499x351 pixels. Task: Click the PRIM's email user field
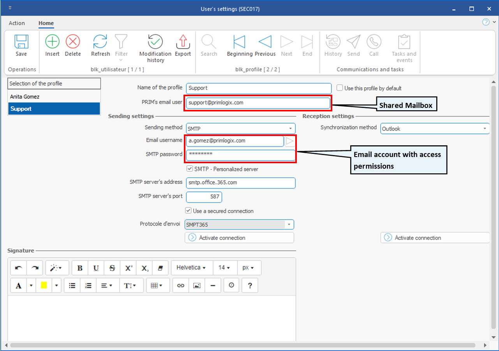coord(258,103)
